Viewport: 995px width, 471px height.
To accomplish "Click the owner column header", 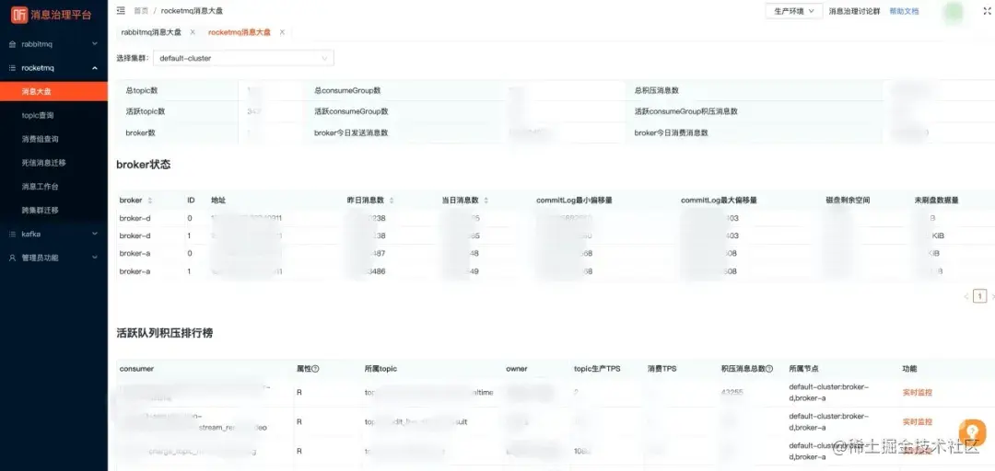I will [x=517, y=368].
